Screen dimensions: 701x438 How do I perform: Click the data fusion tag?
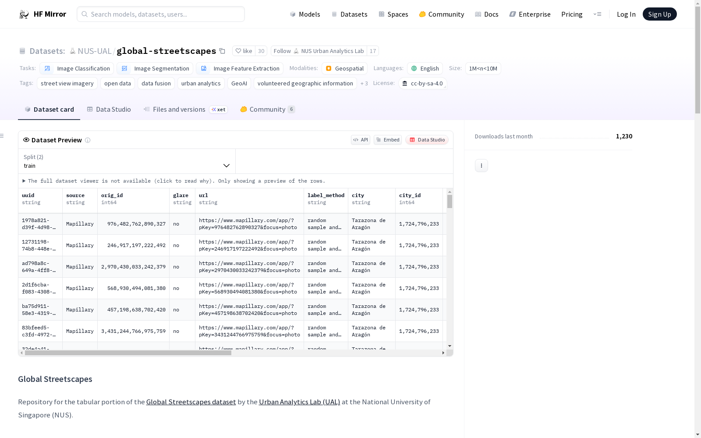pos(156,83)
